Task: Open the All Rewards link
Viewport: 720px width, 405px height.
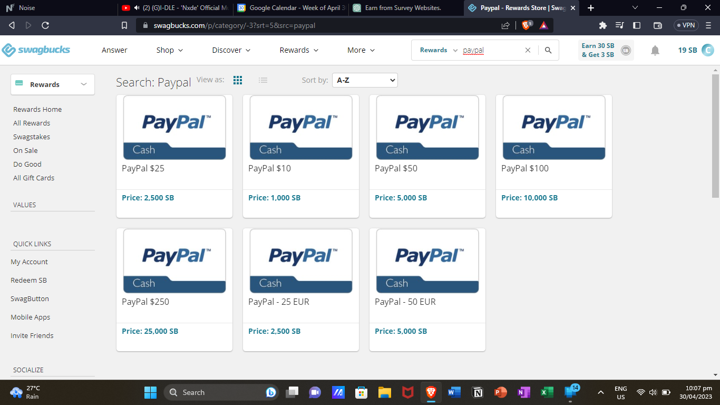Action: pos(32,123)
